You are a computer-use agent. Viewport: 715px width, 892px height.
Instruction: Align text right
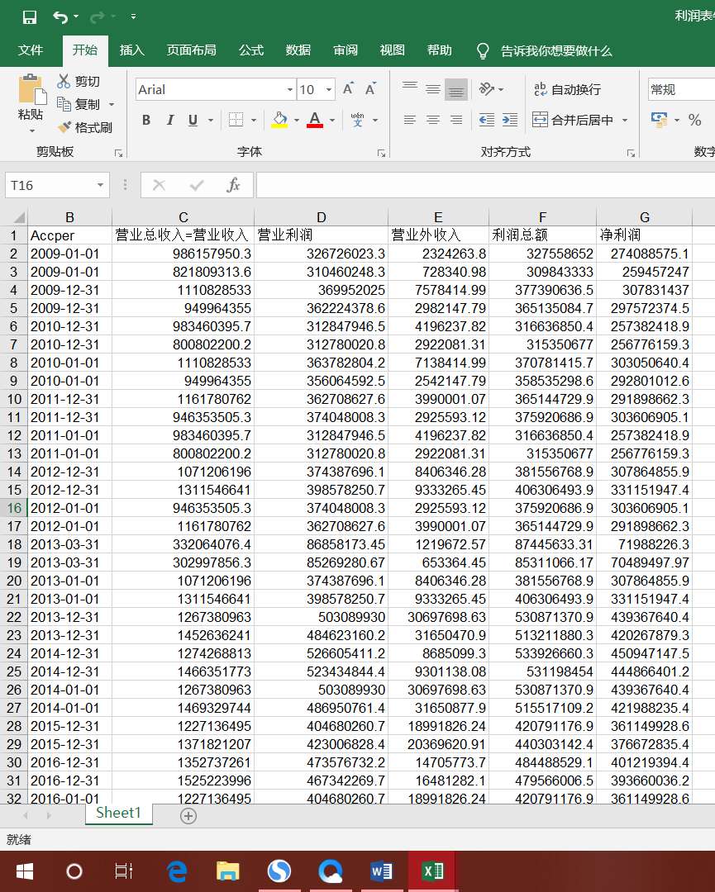pyautogui.click(x=456, y=120)
